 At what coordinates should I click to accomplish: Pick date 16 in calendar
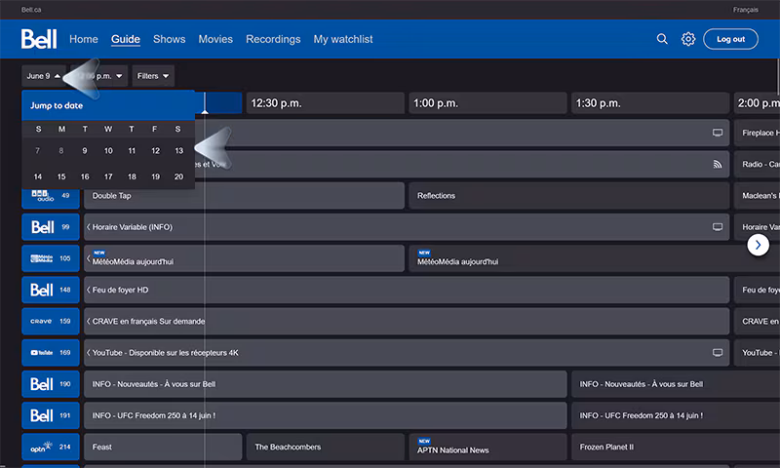pyautogui.click(x=85, y=176)
